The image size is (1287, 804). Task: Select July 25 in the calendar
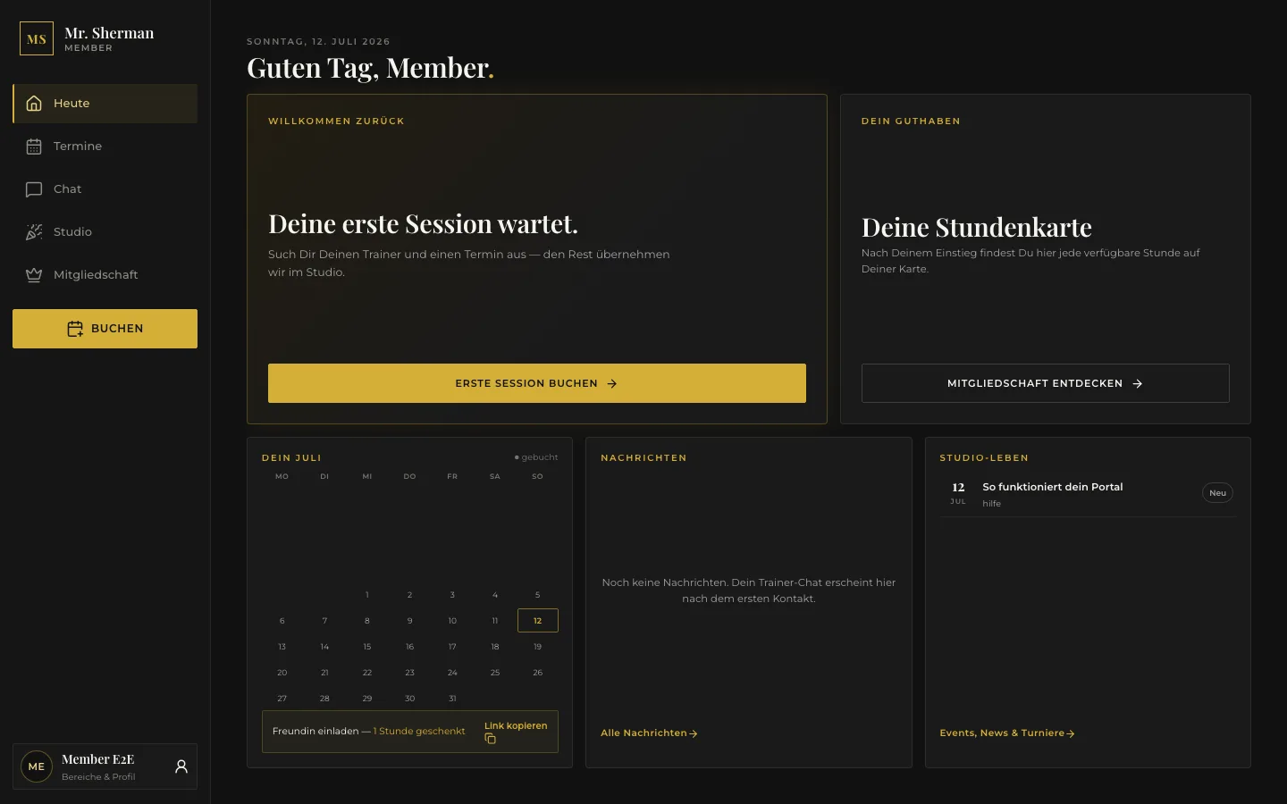point(495,673)
